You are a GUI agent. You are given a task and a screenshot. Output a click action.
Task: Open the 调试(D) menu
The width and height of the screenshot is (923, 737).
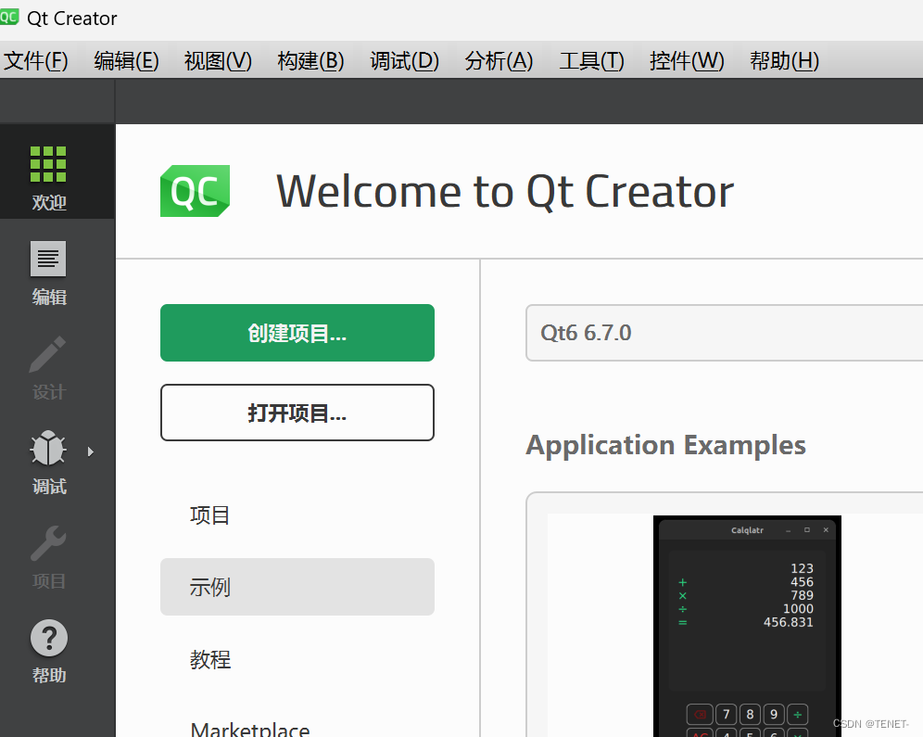[404, 60]
